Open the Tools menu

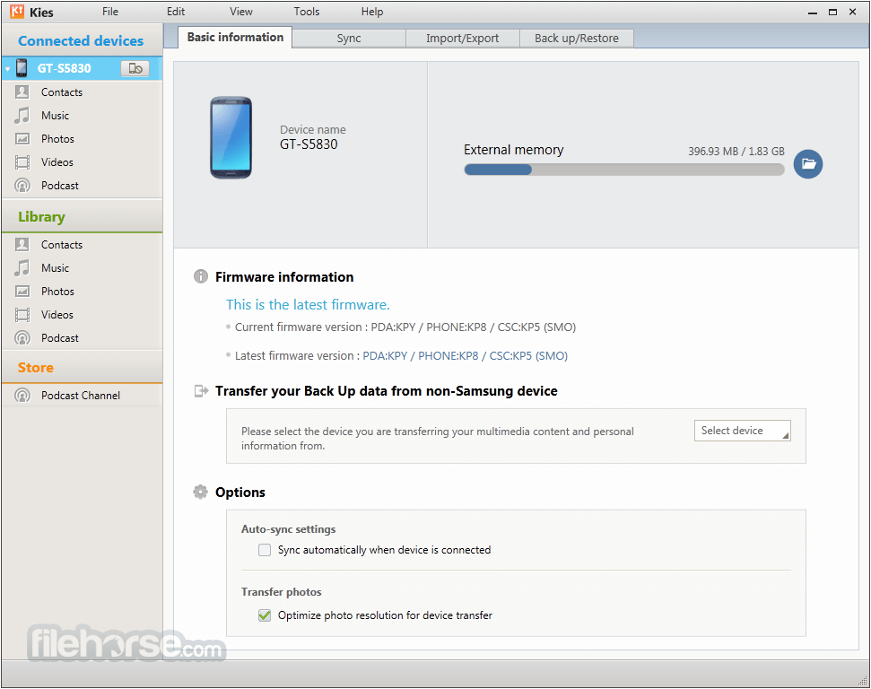pyautogui.click(x=307, y=12)
